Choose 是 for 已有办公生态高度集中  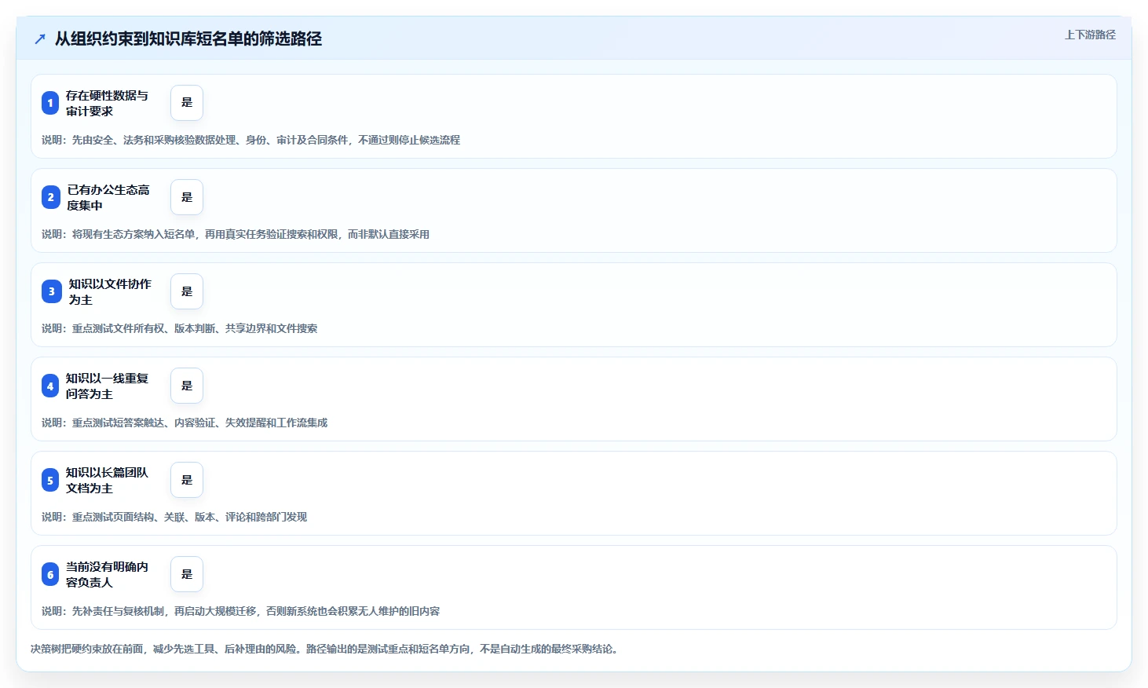click(x=187, y=197)
